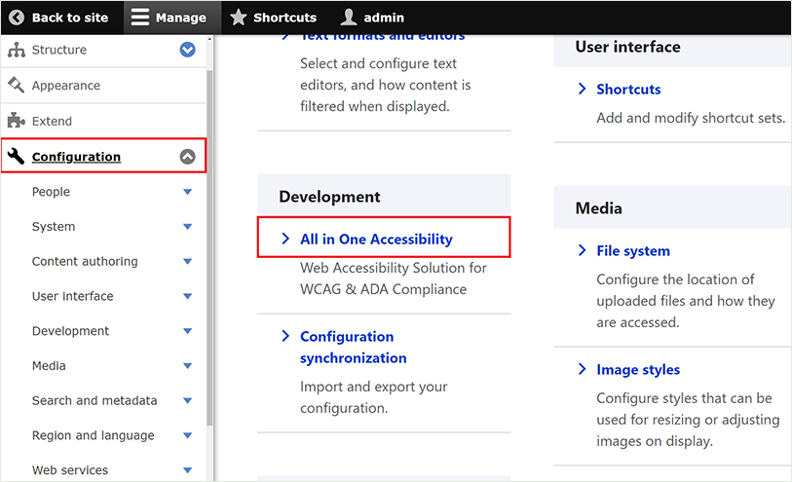Click the Extend puzzle piece icon
This screenshot has height=482, width=792.
click(17, 121)
